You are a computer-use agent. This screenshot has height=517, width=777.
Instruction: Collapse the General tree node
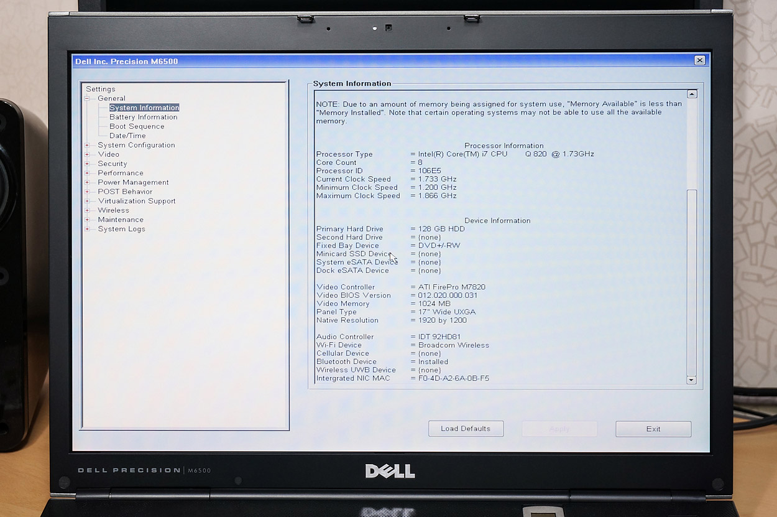pyautogui.click(x=88, y=98)
